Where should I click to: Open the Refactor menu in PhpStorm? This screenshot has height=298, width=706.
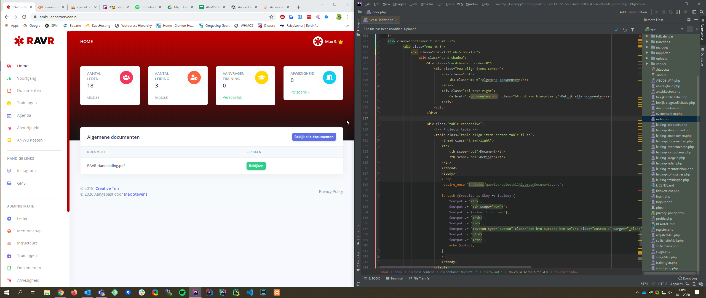click(x=427, y=4)
